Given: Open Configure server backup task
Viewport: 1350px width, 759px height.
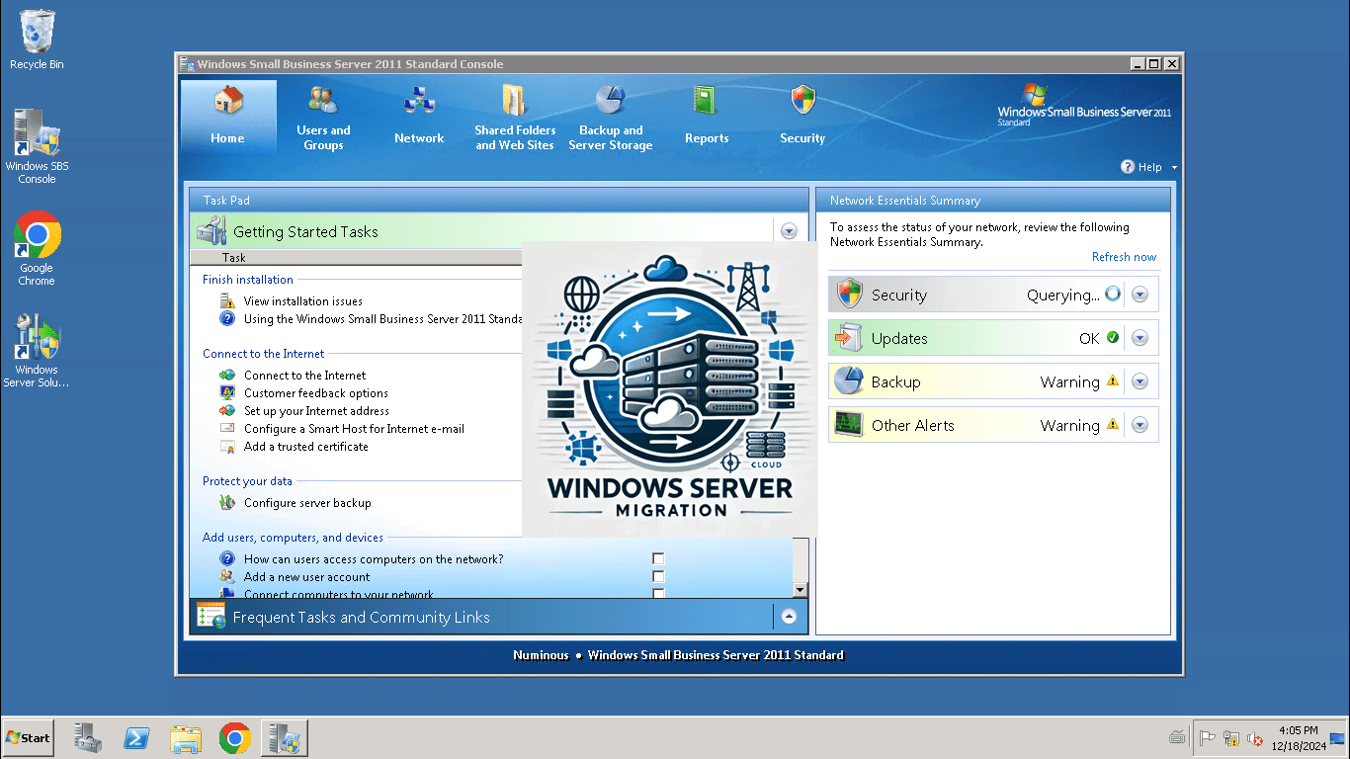Looking at the screenshot, I should (307, 503).
